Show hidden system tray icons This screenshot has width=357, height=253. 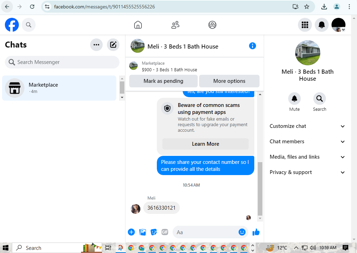point(296,248)
